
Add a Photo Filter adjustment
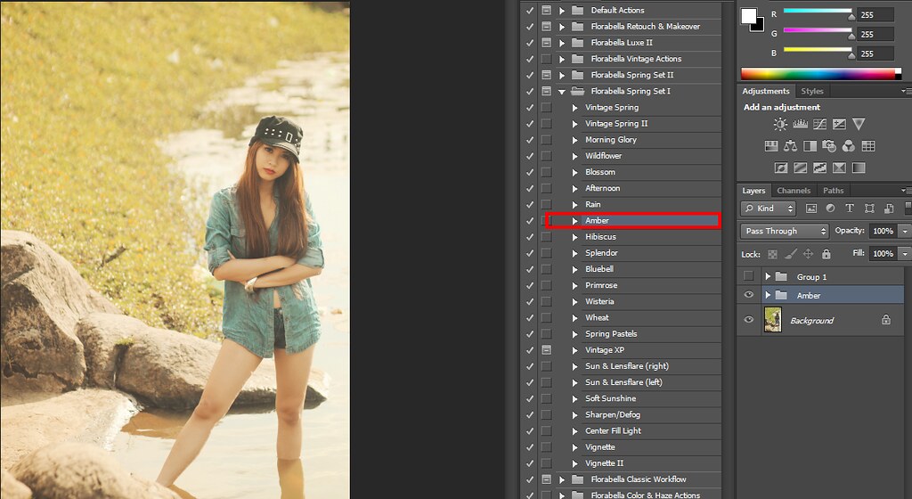830,146
